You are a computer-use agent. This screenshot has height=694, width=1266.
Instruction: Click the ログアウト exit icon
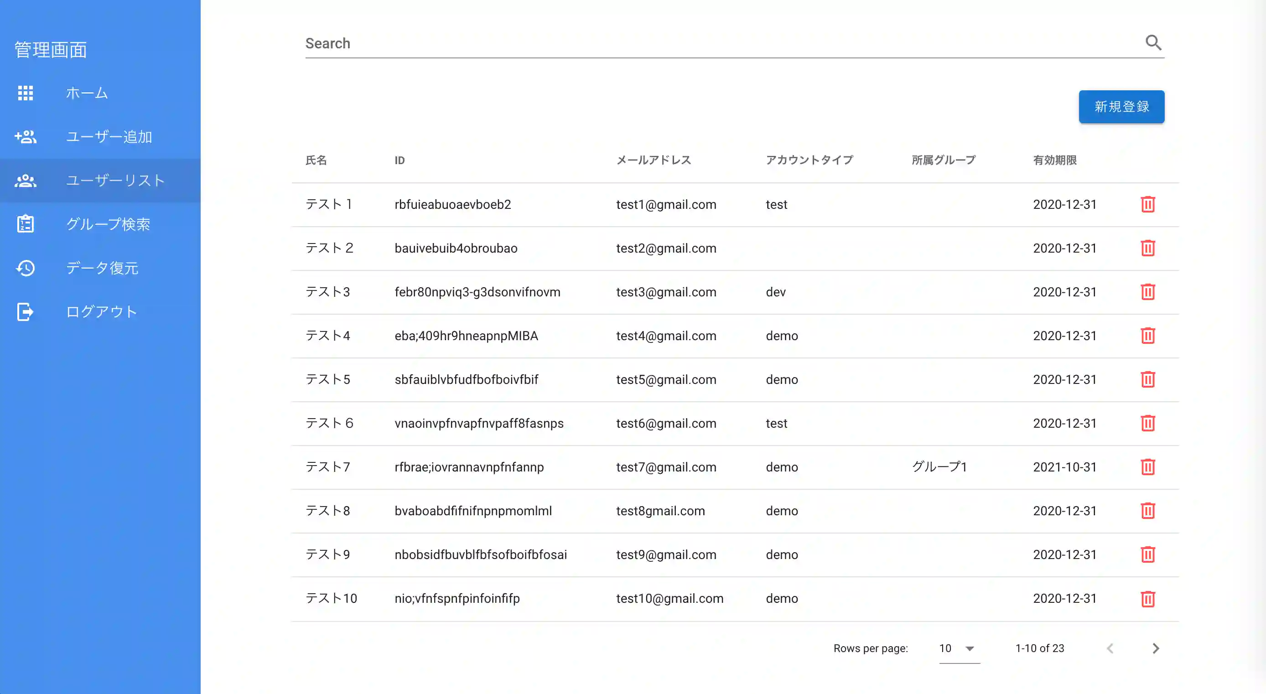point(26,311)
